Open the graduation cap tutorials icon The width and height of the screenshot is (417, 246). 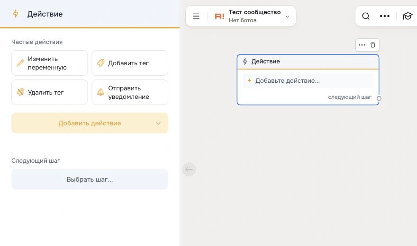[408, 16]
